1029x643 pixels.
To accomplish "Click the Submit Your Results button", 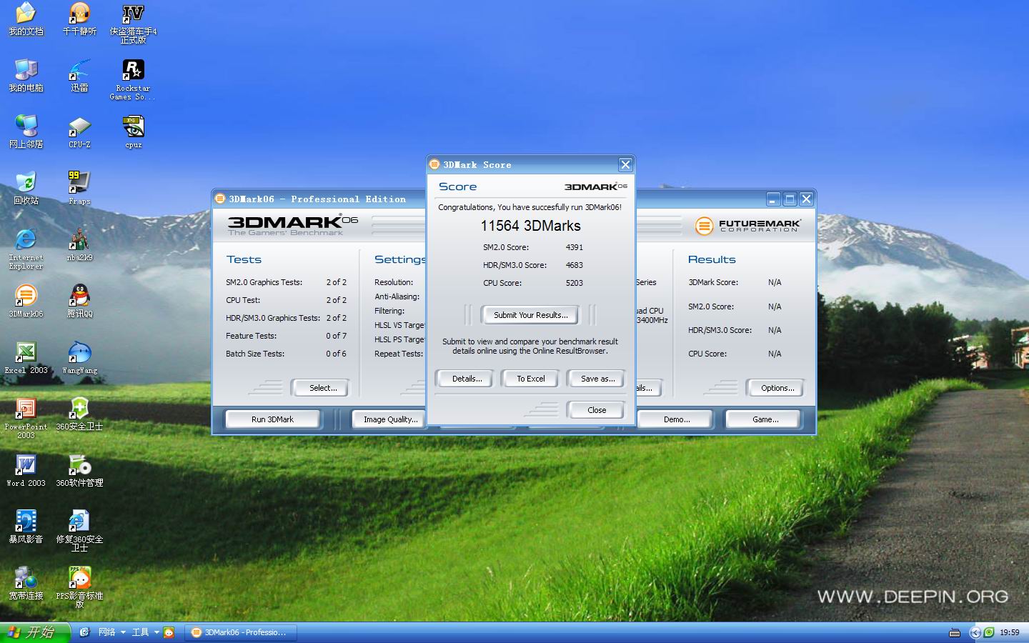I will 530,315.
